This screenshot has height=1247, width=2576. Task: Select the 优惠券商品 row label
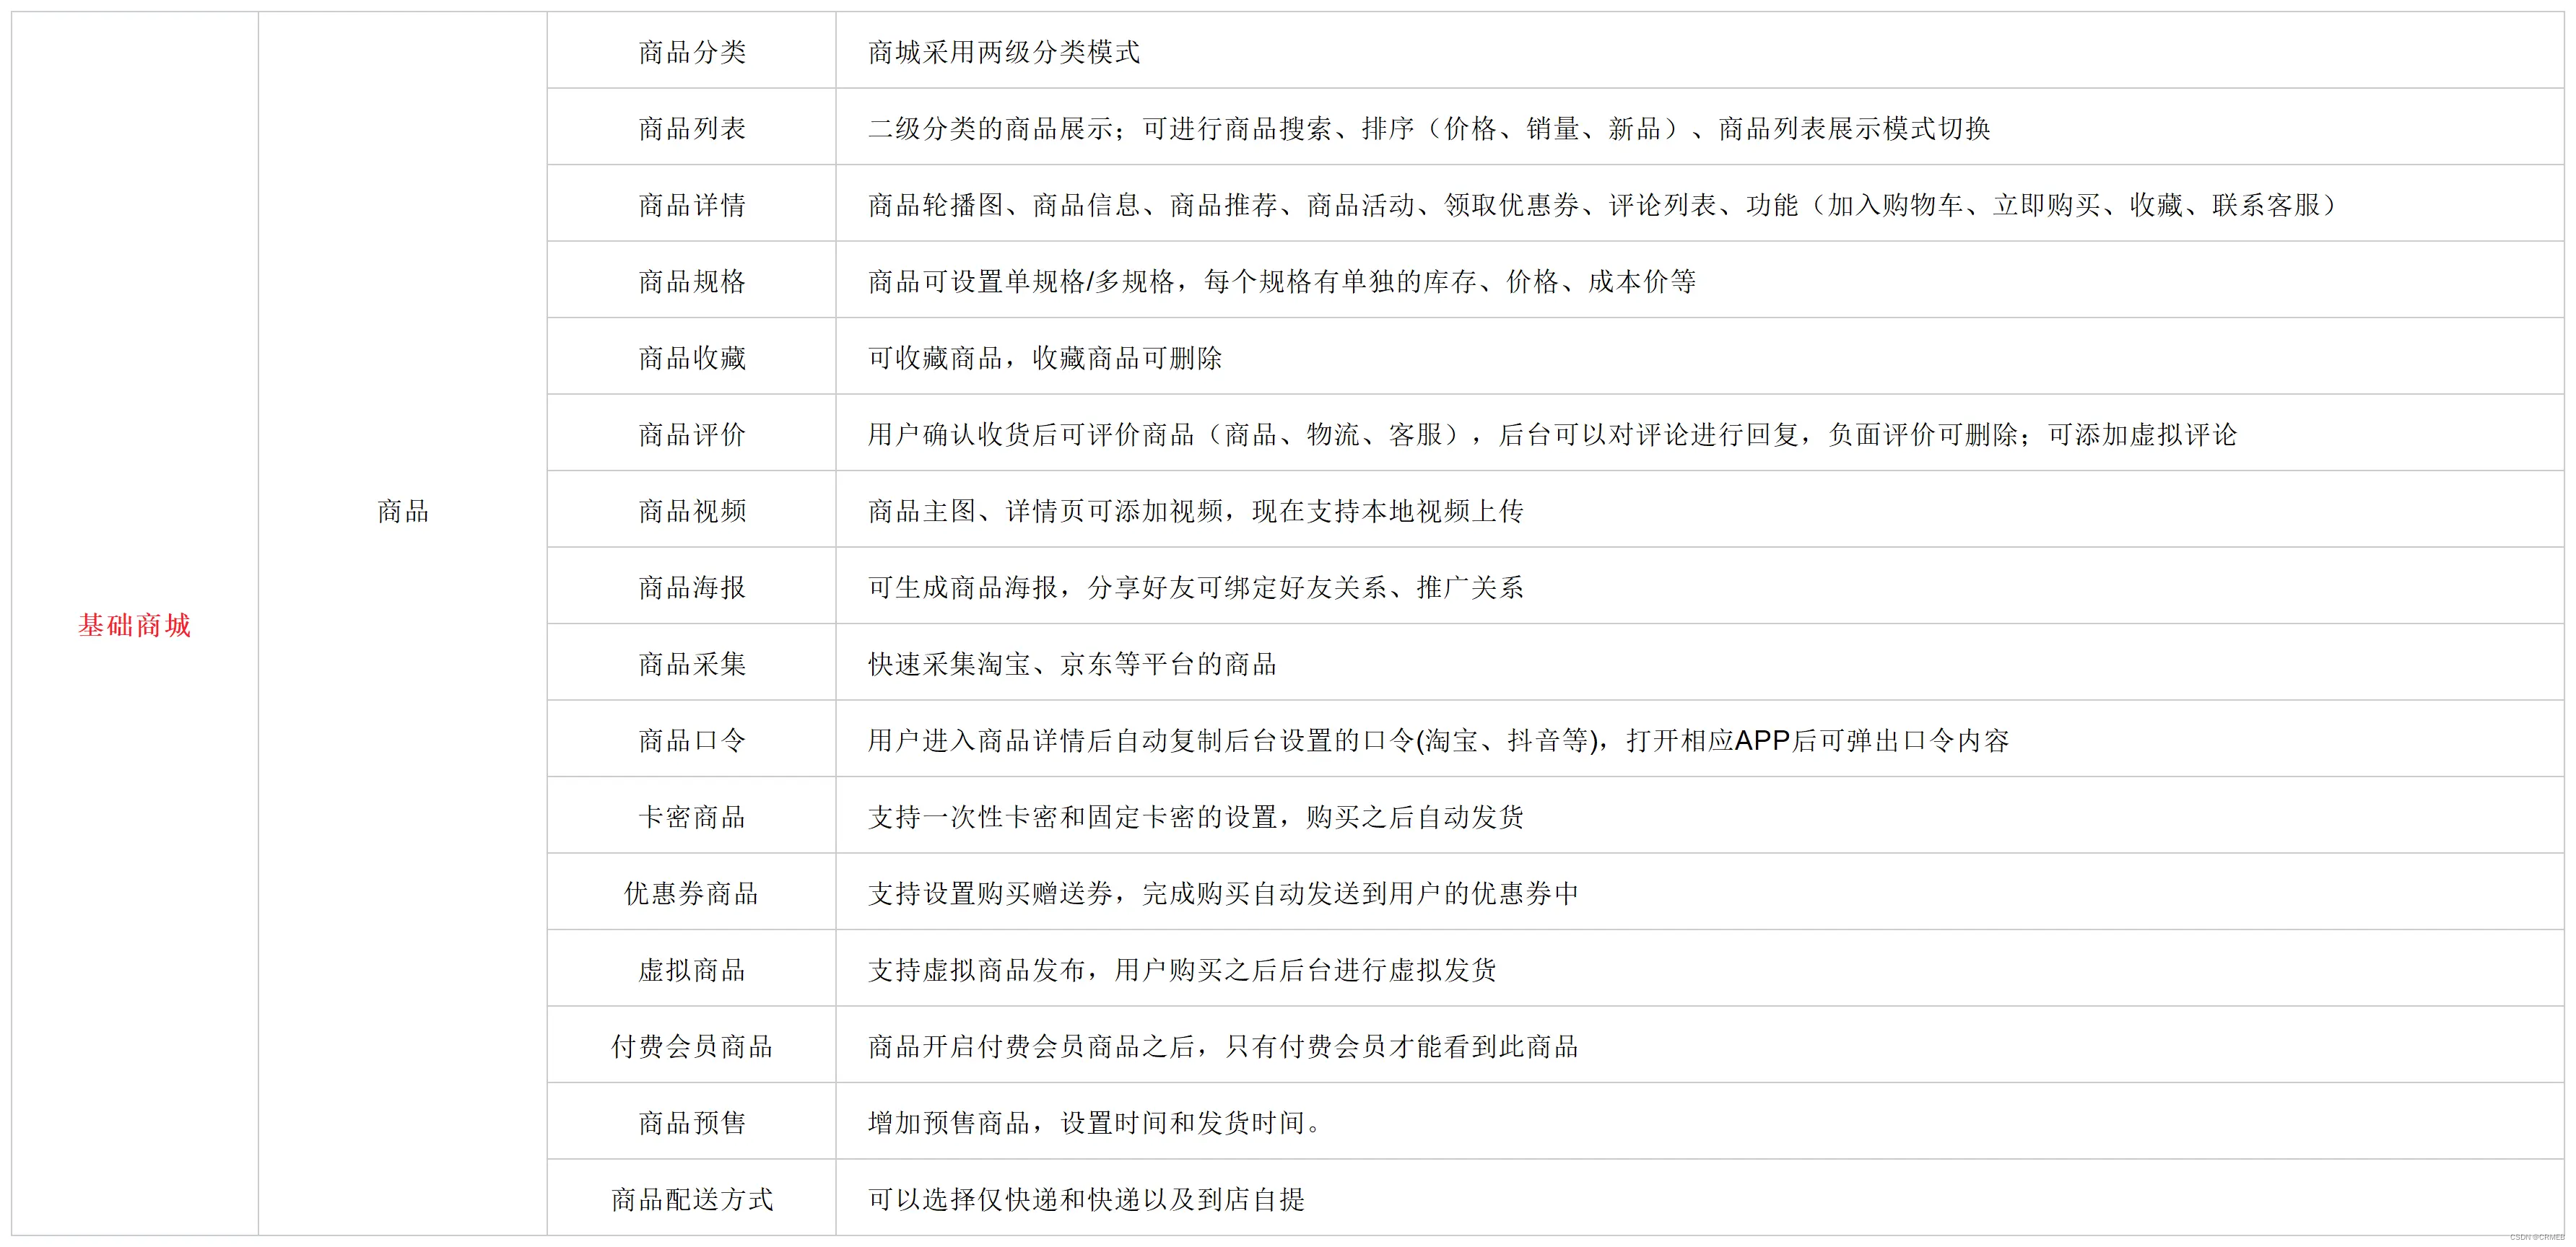click(692, 893)
